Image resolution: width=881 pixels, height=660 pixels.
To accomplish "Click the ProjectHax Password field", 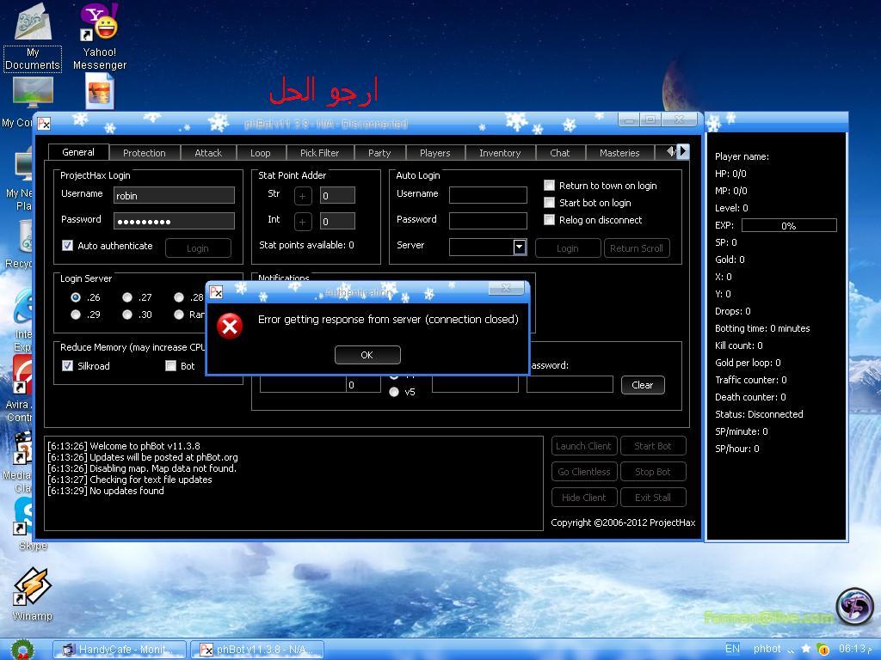I will [x=174, y=221].
